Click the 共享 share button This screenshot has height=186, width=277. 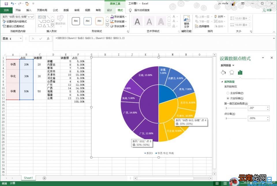tap(267, 10)
